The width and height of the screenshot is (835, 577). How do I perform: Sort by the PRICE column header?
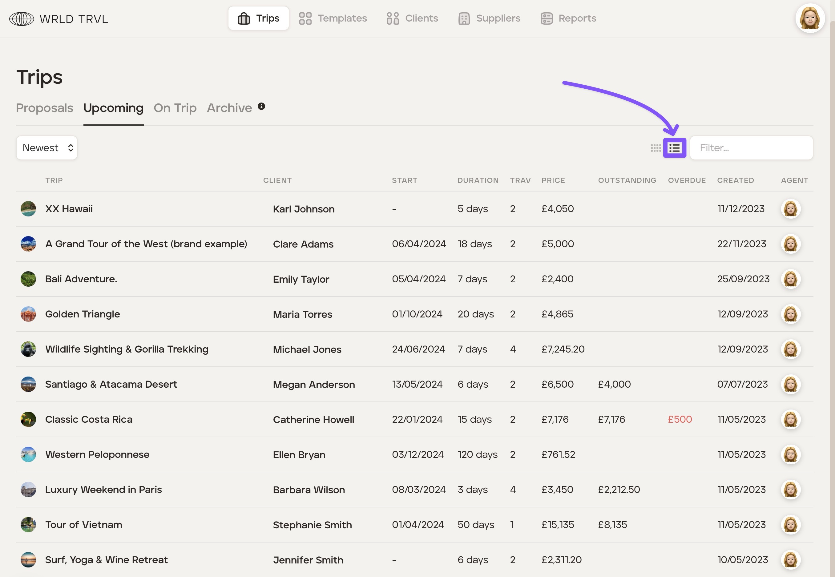pos(553,180)
